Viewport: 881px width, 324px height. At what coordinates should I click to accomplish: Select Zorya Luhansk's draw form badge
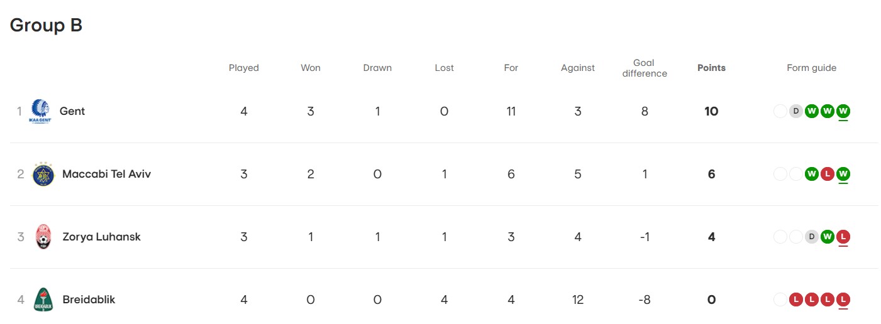(x=812, y=237)
